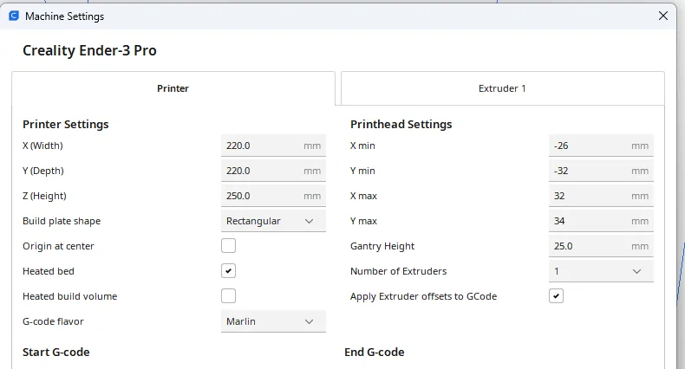Open the Build plate shape dropdown
This screenshot has height=369, width=685.
point(273,221)
